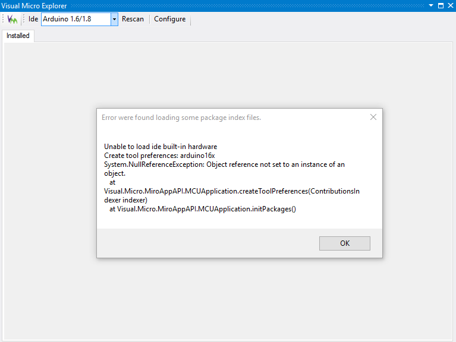Image resolution: width=456 pixels, height=342 pixels.
Task: Switch to the Installed tab
Action: tap(18, 36)
